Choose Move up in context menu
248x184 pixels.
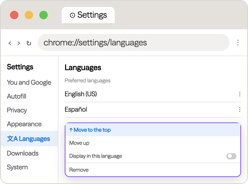click(x=153, y=143)
